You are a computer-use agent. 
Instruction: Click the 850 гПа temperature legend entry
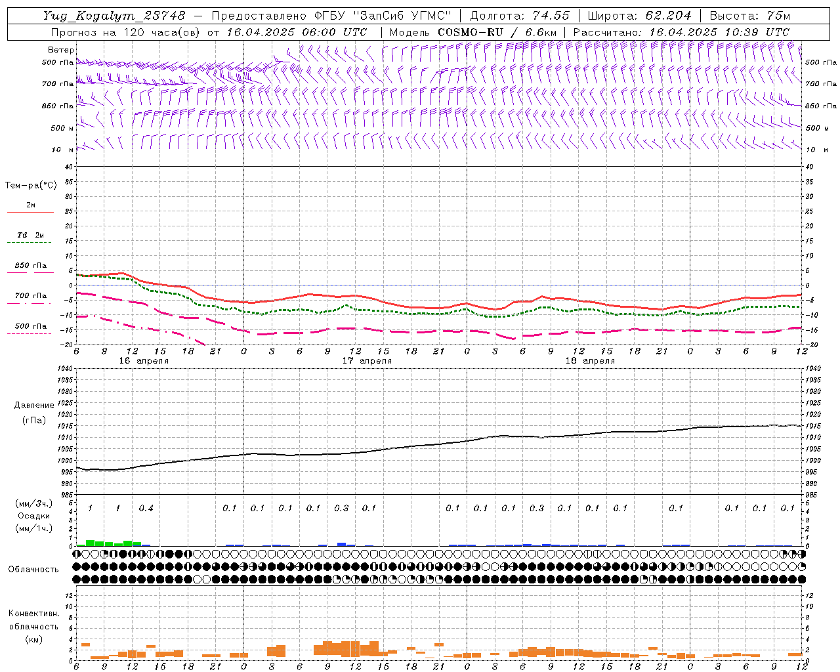pyautogui.click(x=31, y=266)
